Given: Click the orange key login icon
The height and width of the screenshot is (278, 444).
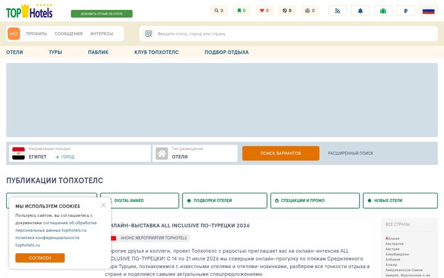Looking at the screenshot, I should pos(14,33).
